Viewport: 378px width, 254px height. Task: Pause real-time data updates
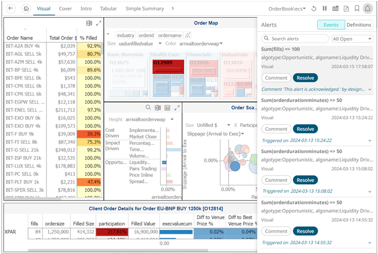click(325, 8)
